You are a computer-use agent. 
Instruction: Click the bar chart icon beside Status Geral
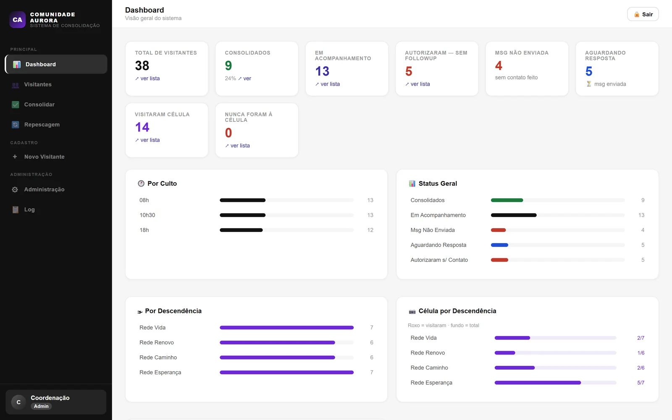(x=412, y=184)
